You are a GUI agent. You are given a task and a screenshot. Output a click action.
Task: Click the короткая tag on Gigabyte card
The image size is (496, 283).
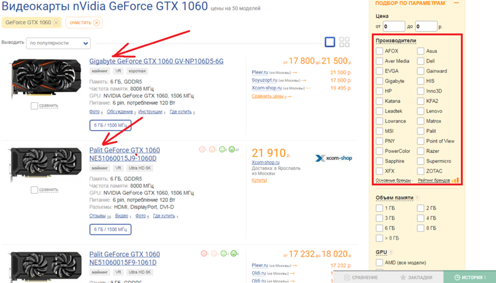[x=137, y=71]
